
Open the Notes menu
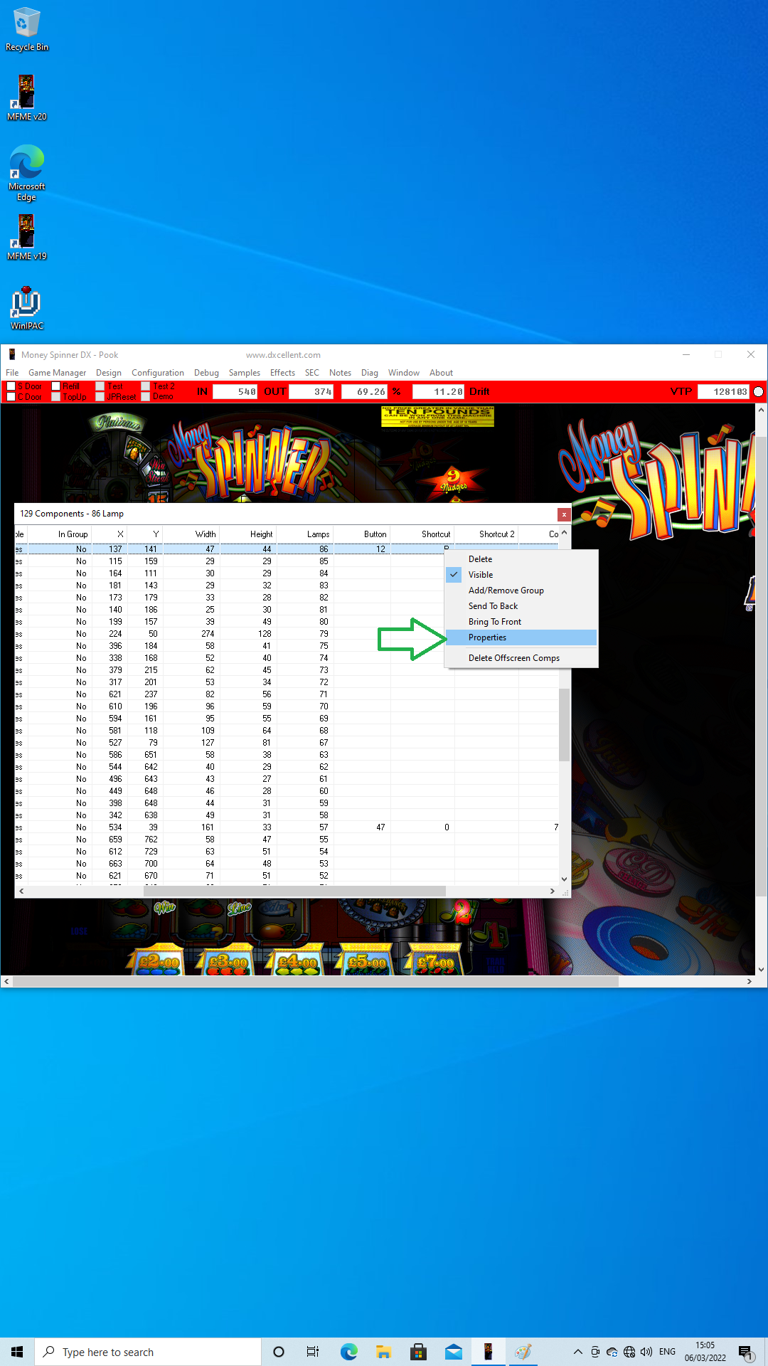[340, 373]
